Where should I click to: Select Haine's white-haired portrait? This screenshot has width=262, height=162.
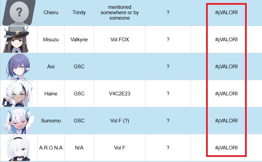pos(18,93)
